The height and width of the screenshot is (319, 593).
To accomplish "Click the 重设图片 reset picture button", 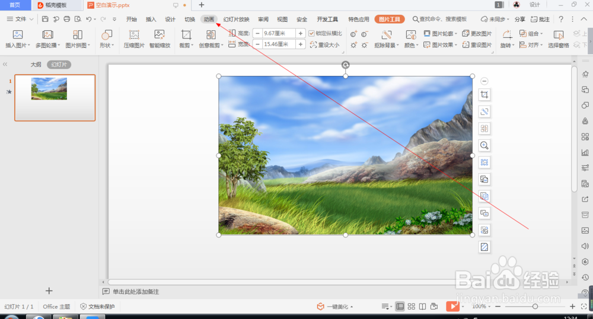I will click(x=477, y=44).
